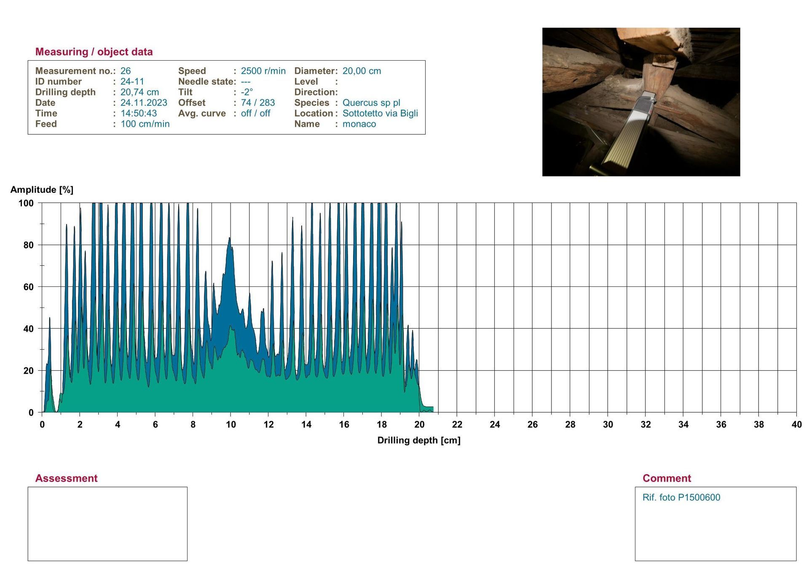The width and height of the screenshot is (809, 564).
Task: Select the location value "Sottotetto via Bigli"
Action: (380, 113)
